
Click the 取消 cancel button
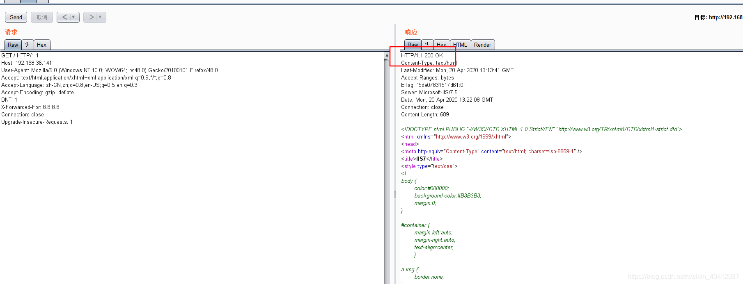(42, 17)
